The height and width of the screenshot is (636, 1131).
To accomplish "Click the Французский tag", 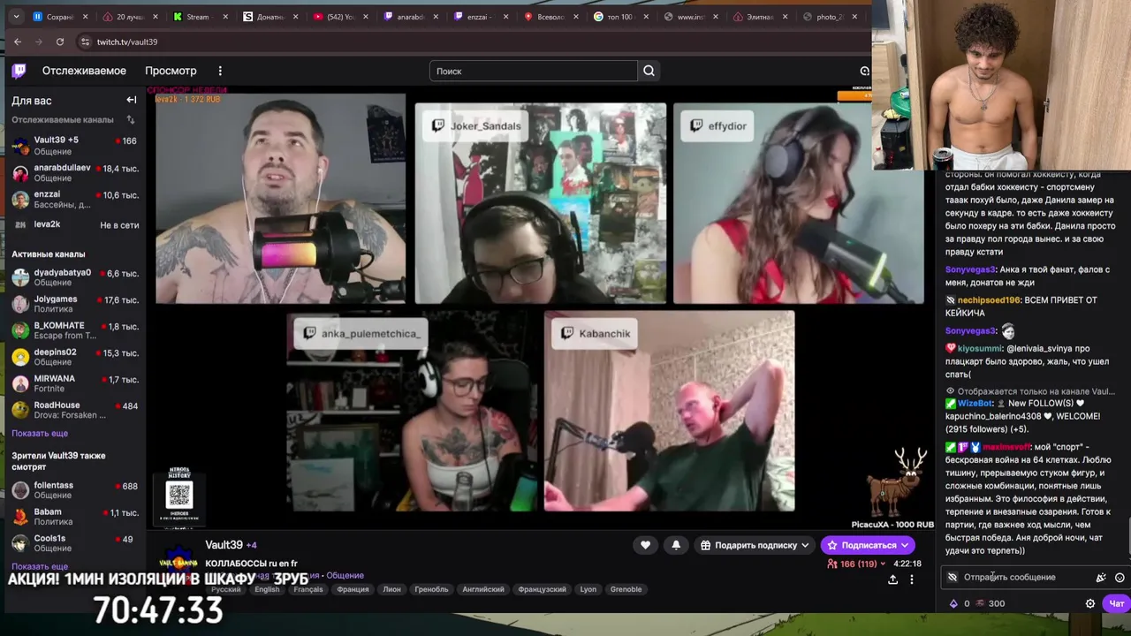I will 542,589.
